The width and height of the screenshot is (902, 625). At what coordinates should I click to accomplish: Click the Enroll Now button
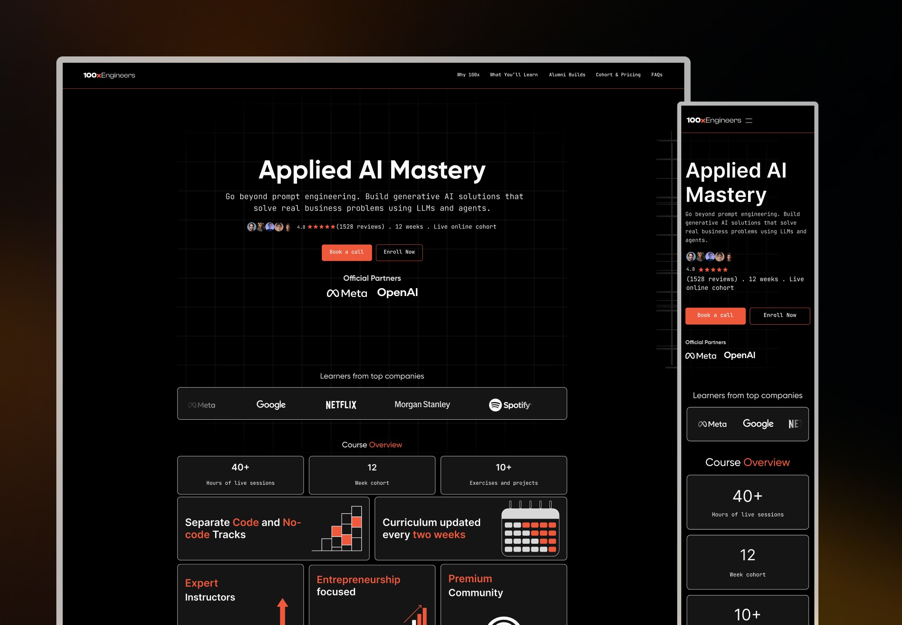[399, 252]
